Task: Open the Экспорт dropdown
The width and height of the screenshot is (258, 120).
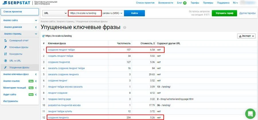Action: 246,36
